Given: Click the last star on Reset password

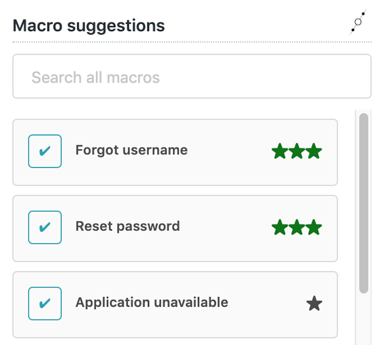Looking at the screenshot, I should pyautogui.click(x=314, y=227).
